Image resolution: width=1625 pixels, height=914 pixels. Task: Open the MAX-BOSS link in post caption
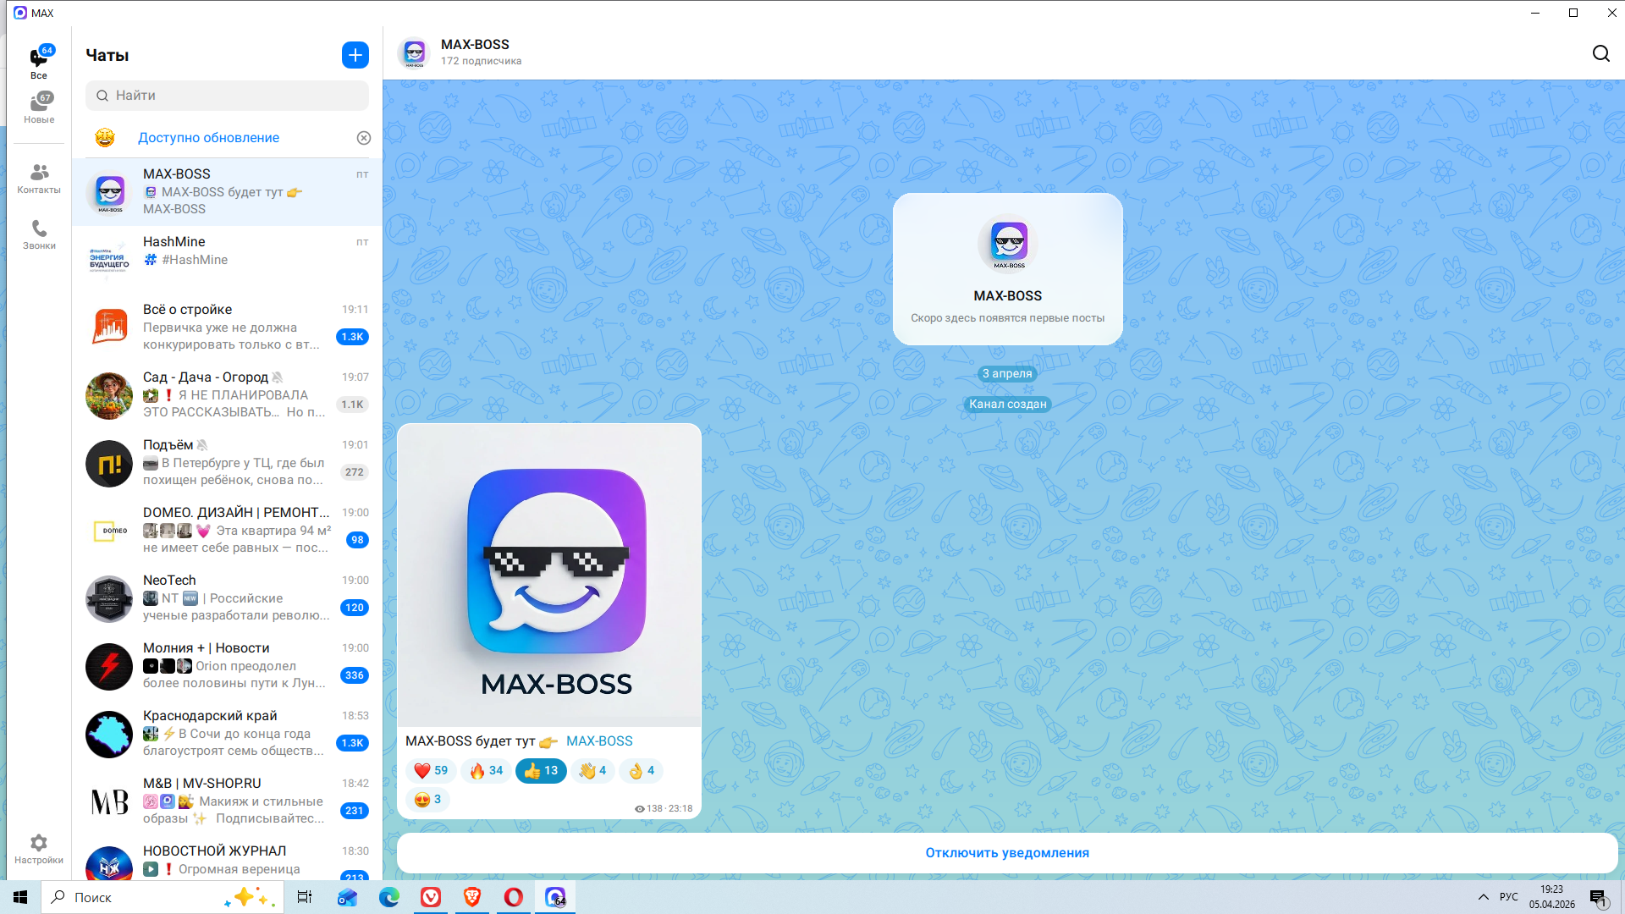point(599,741)
